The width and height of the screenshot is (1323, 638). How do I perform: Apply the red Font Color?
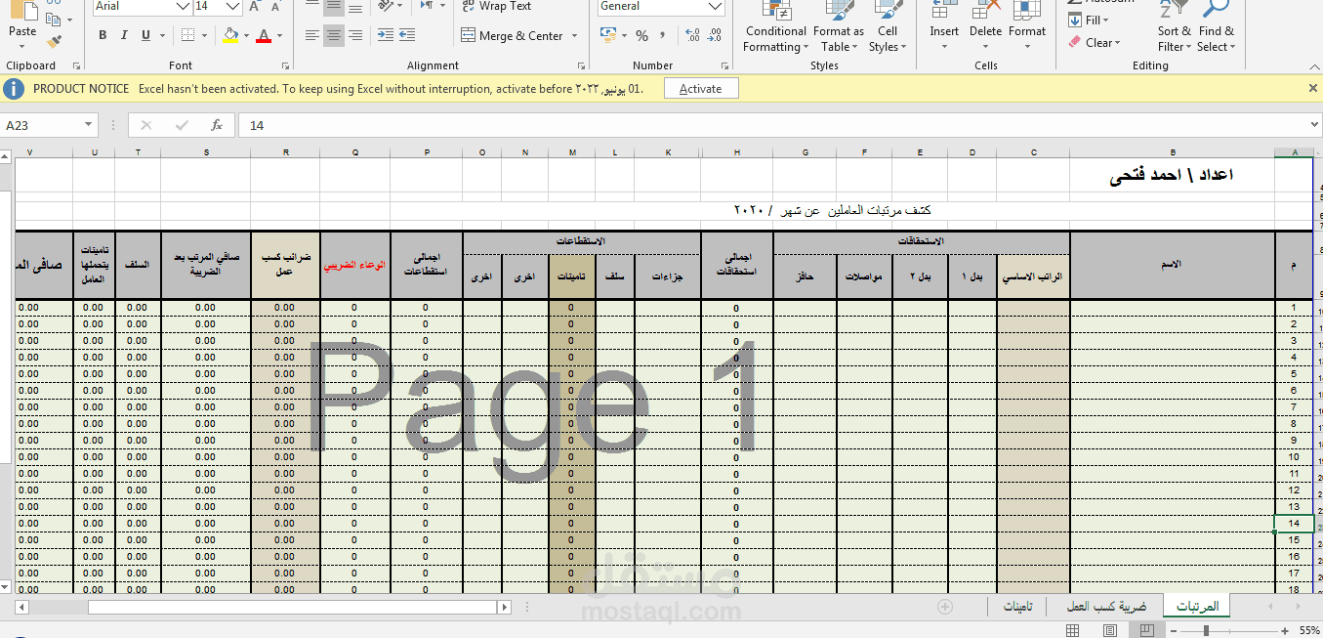pyautogui.click(x=263, y=36)
